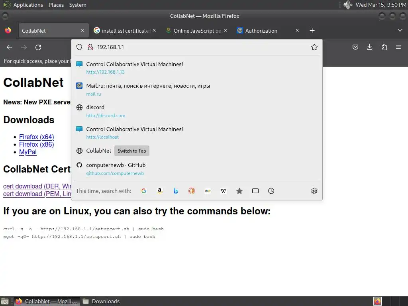Image resolution: width=408 pixels, height=306 pixels.
Task: Click the forward arrow navigation button
Action: pos(24,47)
